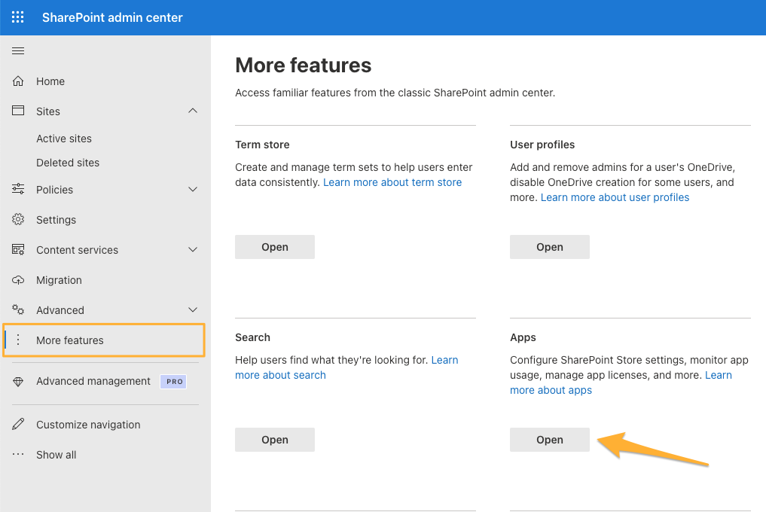Expand the Policies section

pos(193,189)
